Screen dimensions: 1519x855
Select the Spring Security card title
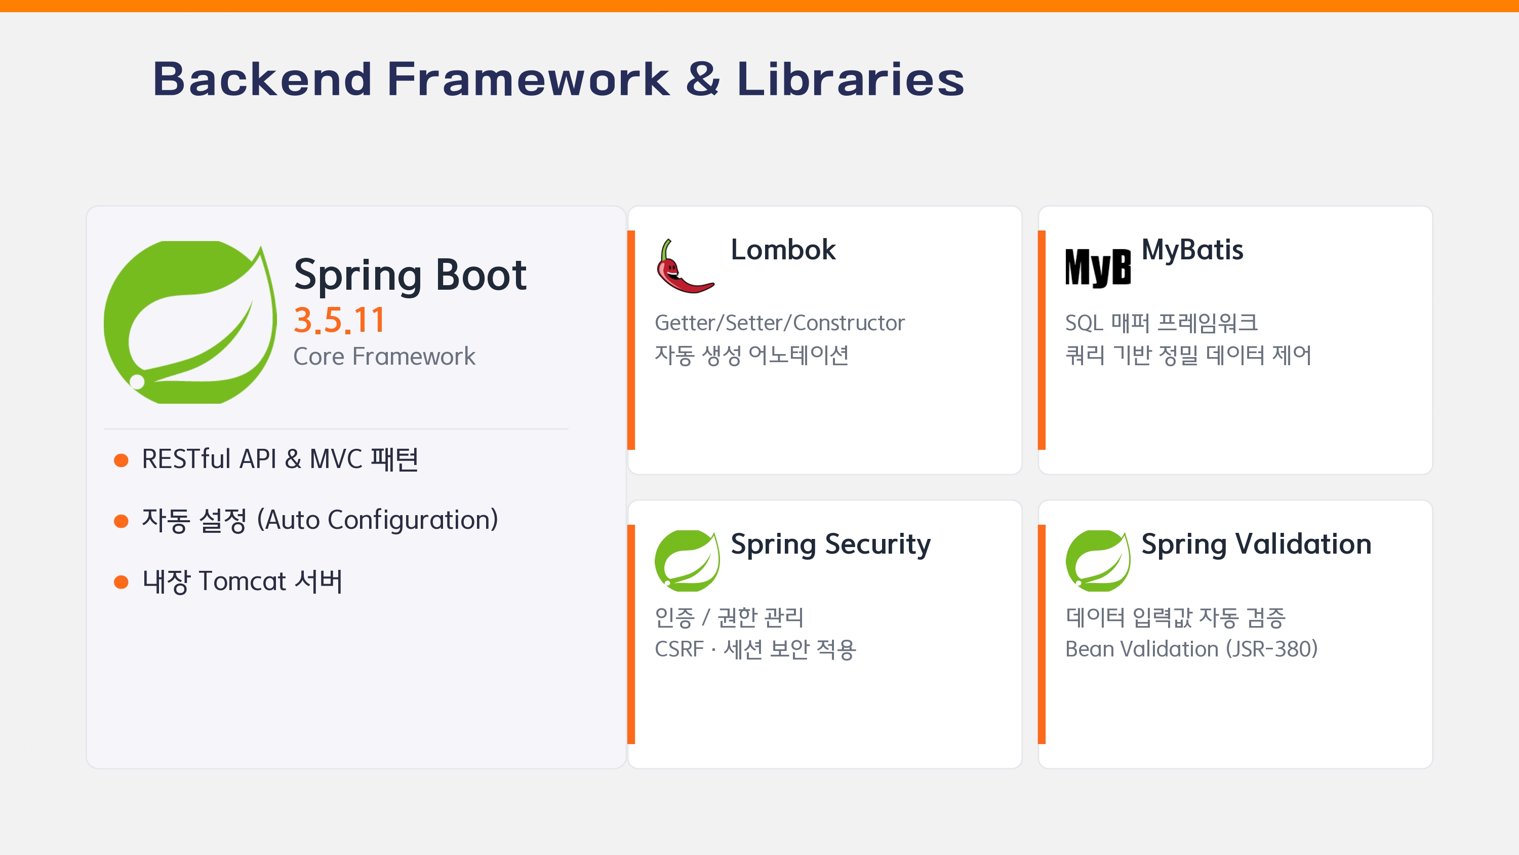coord(831,545)
